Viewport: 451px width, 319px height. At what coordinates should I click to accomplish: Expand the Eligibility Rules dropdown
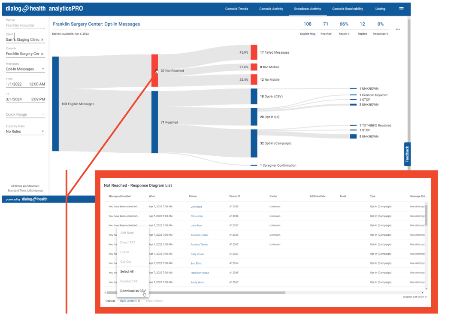tap(25, 131)
